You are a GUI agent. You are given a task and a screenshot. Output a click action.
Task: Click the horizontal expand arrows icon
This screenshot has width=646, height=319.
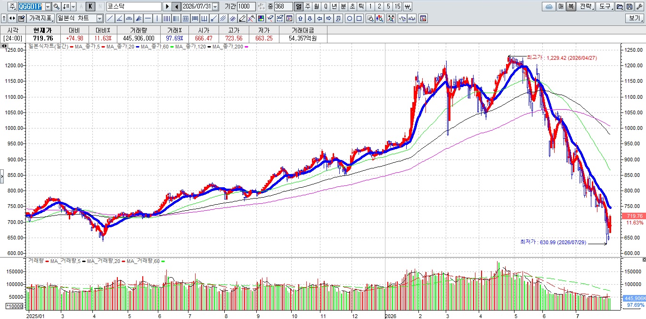point(12,18)
